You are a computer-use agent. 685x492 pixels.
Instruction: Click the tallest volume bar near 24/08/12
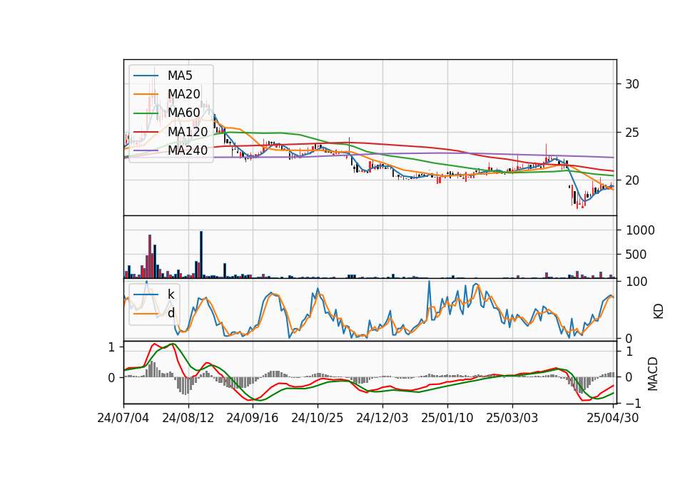tap(201, 255)
